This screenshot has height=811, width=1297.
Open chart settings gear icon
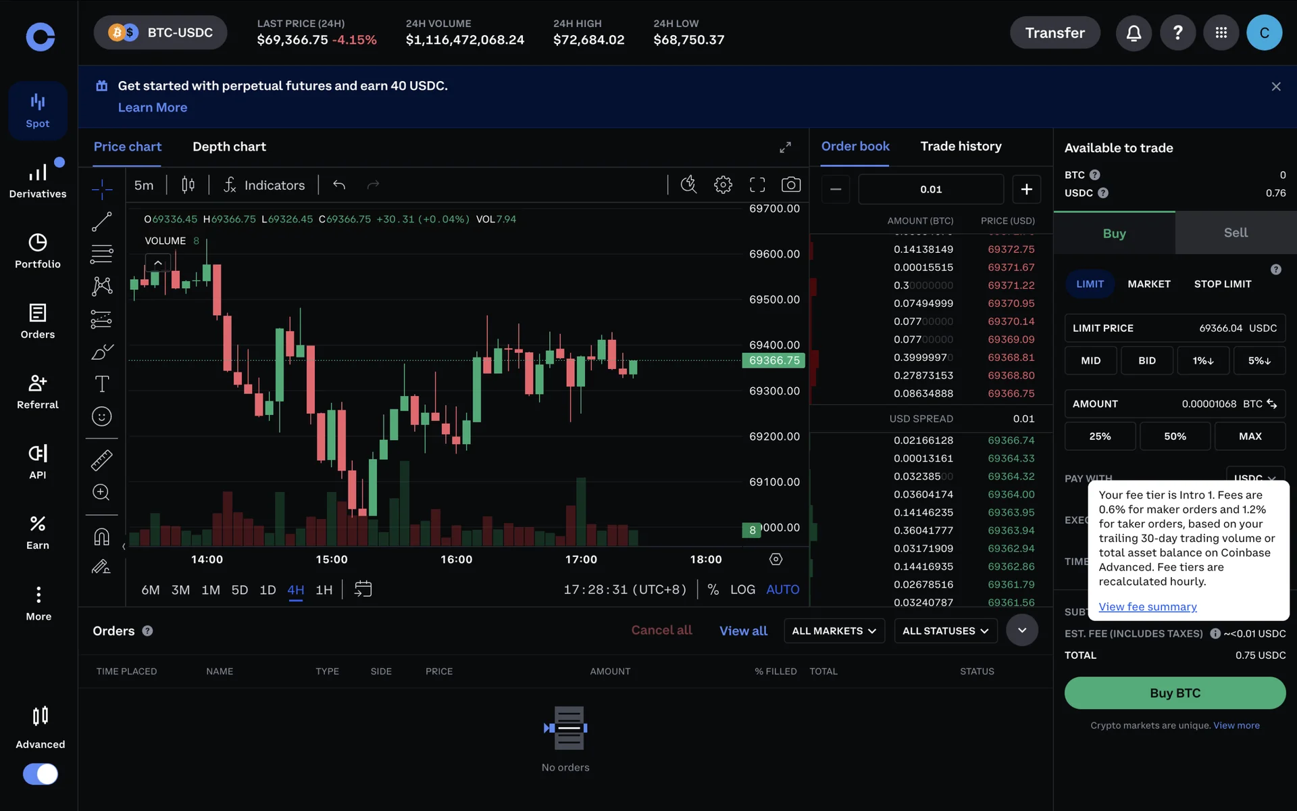[723, 185]
